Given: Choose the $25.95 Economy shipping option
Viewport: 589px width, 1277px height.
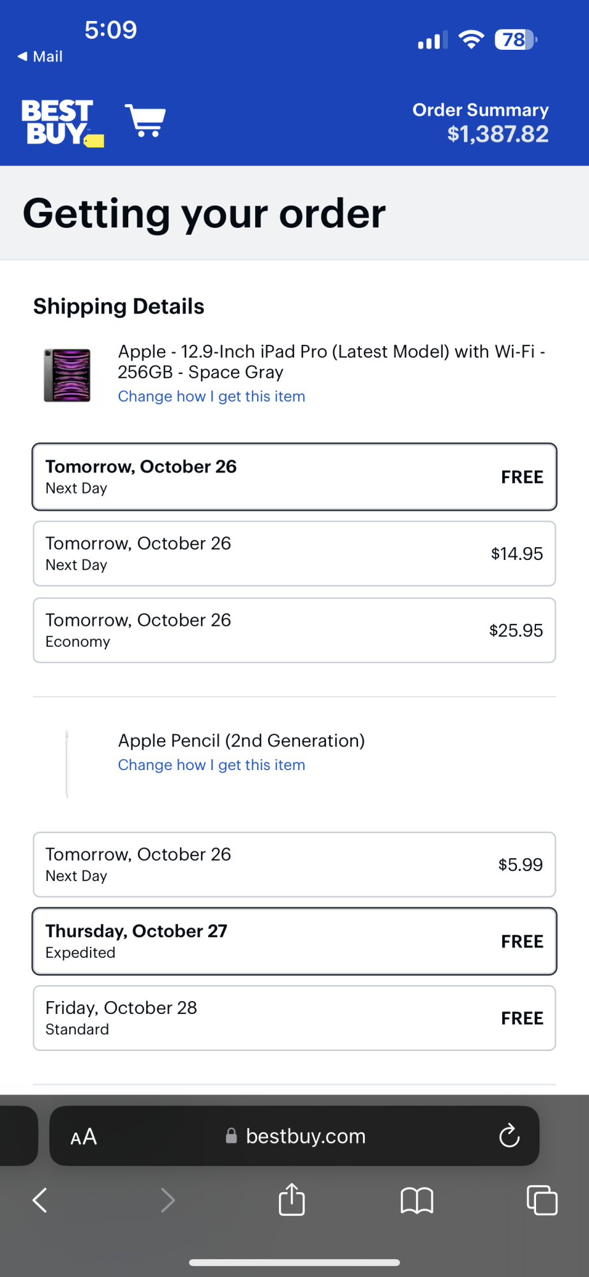Looking at the screenshot, I should (x=294, y=630).
